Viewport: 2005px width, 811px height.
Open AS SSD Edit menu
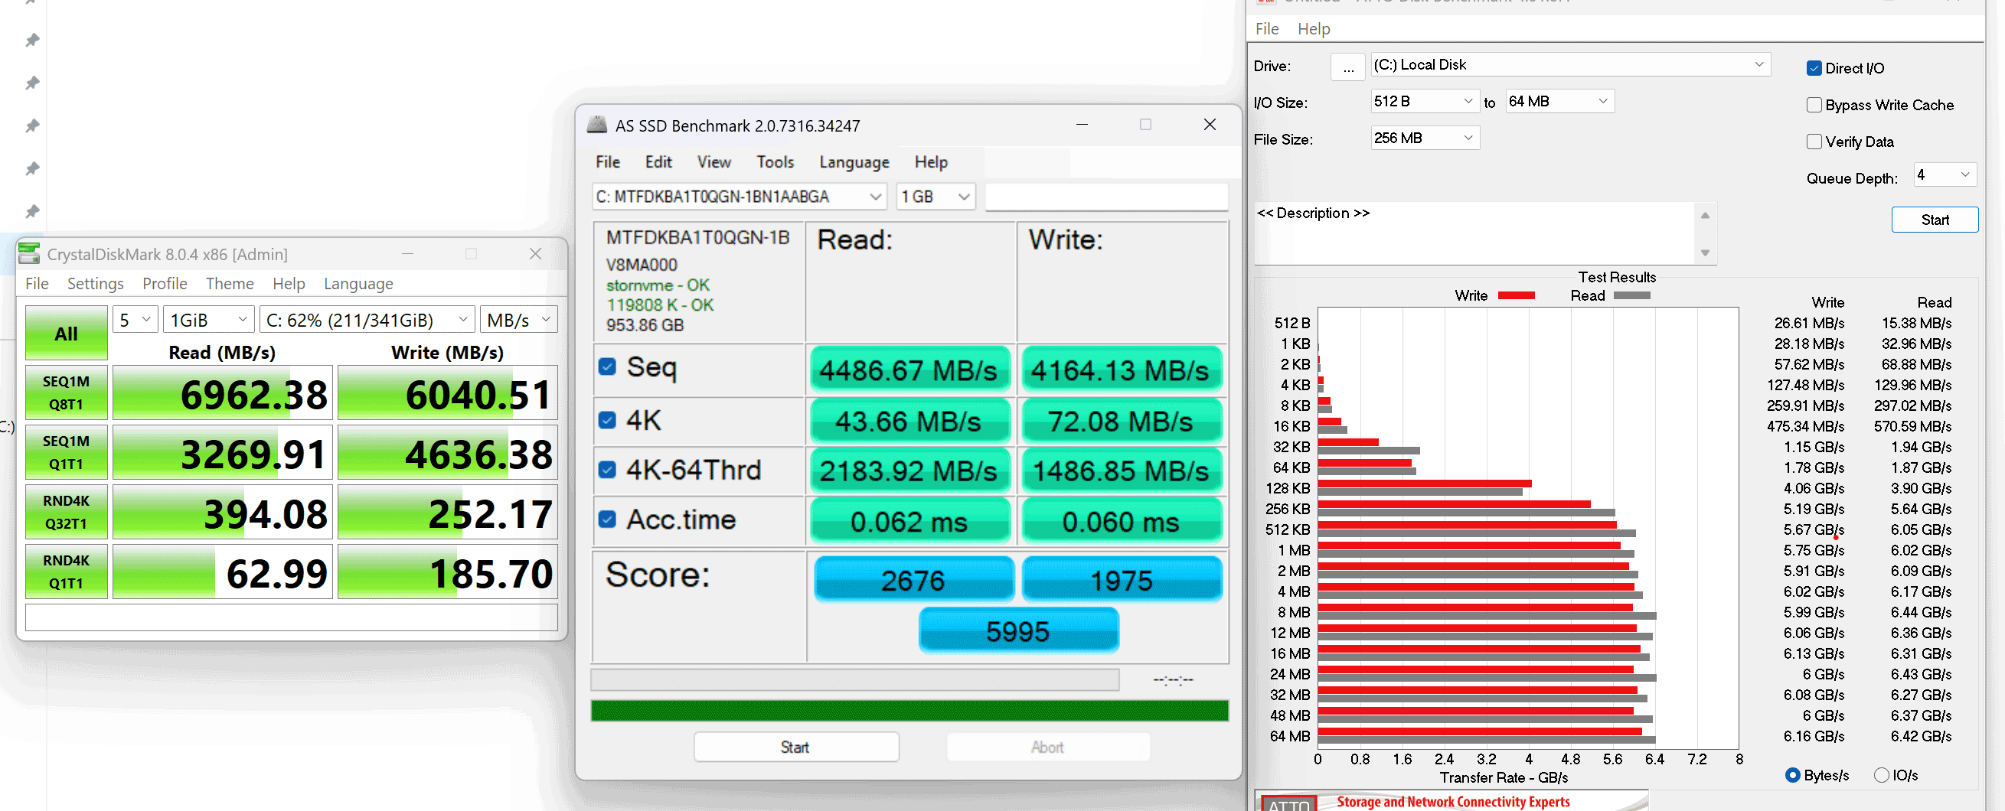tap(658, 161)
